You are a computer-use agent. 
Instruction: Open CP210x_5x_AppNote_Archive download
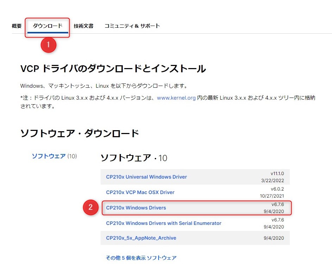(x=141, y=238)
